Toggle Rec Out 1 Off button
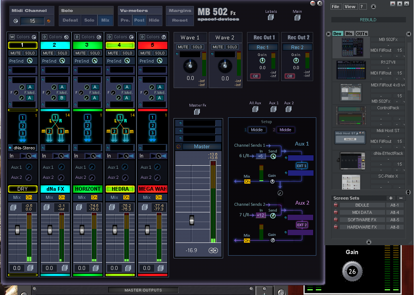Image resolution: width=416 pixels, height=295 pixels. 255,76
